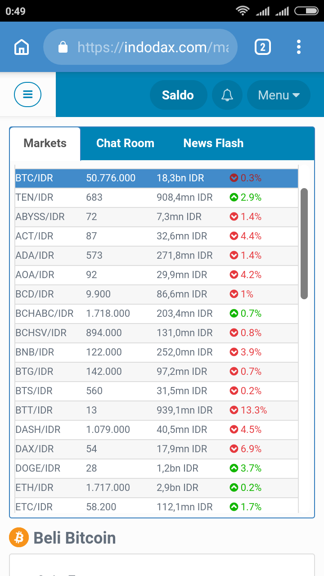Tap the browser home icon
This screenshot has width=324, height=576.
(22, 47)
